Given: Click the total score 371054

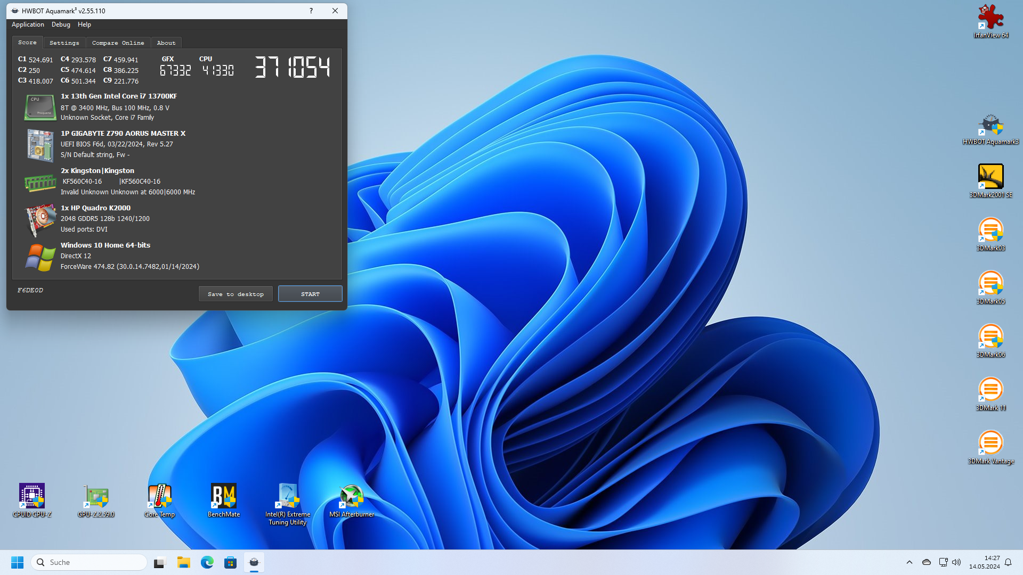Looking at the screenshot, I should (x=292, y=68).
